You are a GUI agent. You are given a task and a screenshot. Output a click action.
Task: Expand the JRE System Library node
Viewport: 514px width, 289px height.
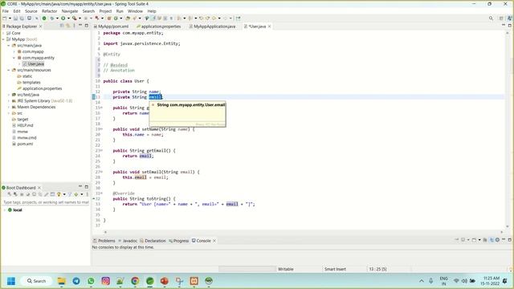[9, 101]
